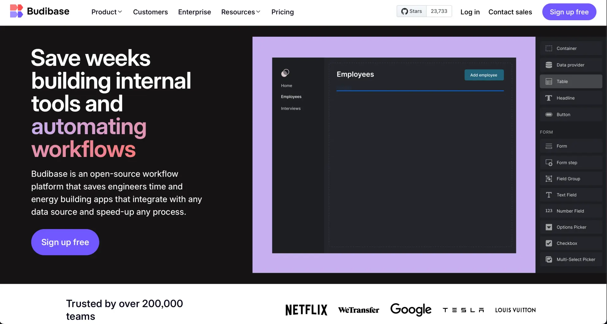Viewport: 607px width, 324px height.
Task: Select Interviews in preview sidebar
Action: (291, 109)
